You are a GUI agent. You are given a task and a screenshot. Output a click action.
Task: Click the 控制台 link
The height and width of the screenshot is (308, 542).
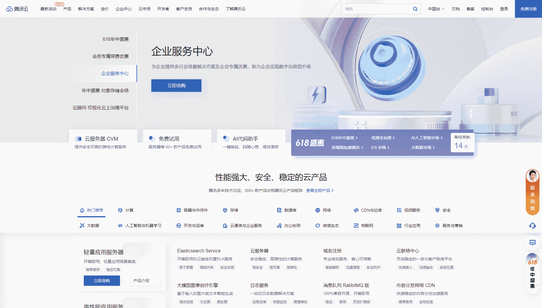pos(487,9)
